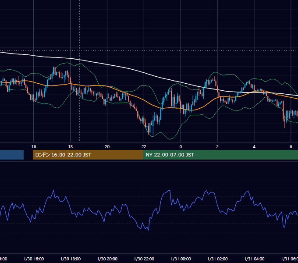The height and width of the screenshot is (263, 298).
Task: Click the 16 hour axis label
Action: pyautogui.click(x=34, y=146)
